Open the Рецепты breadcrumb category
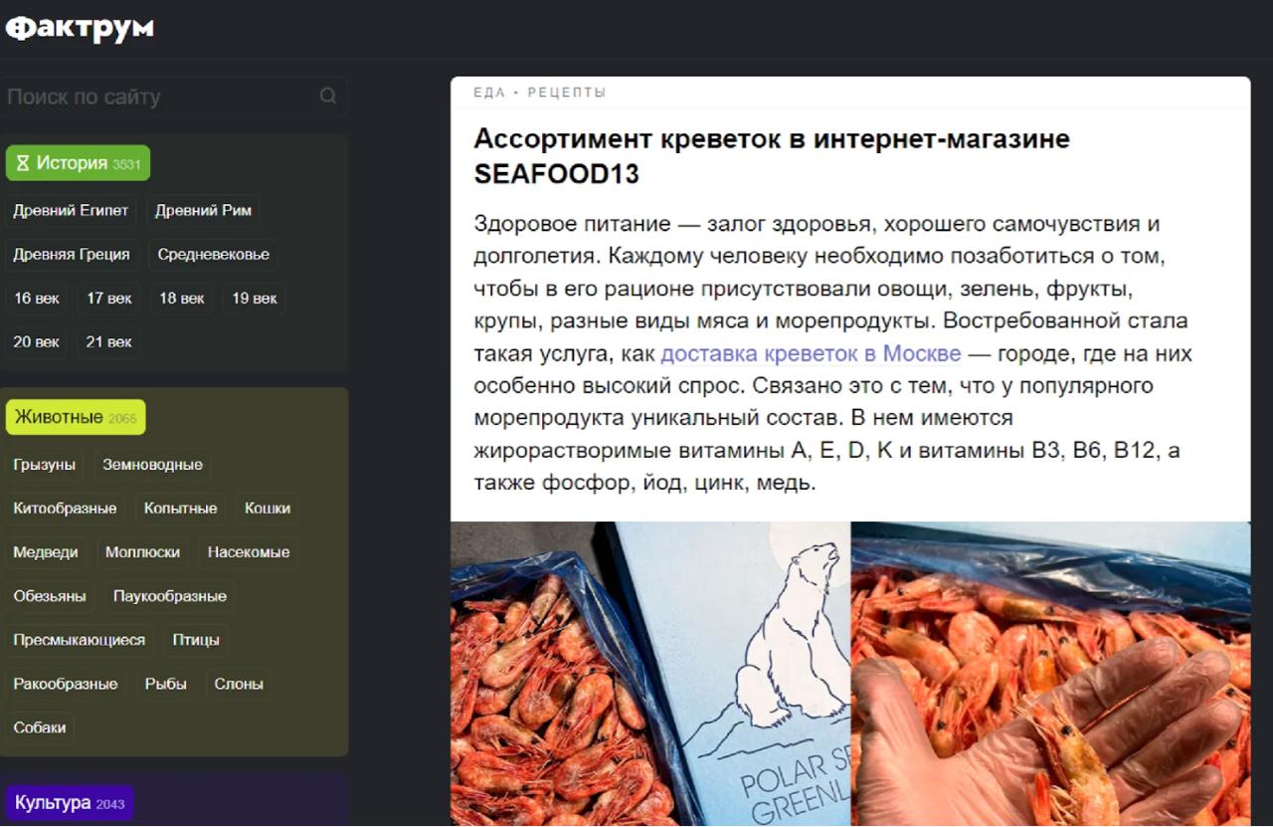 point(567,93)
